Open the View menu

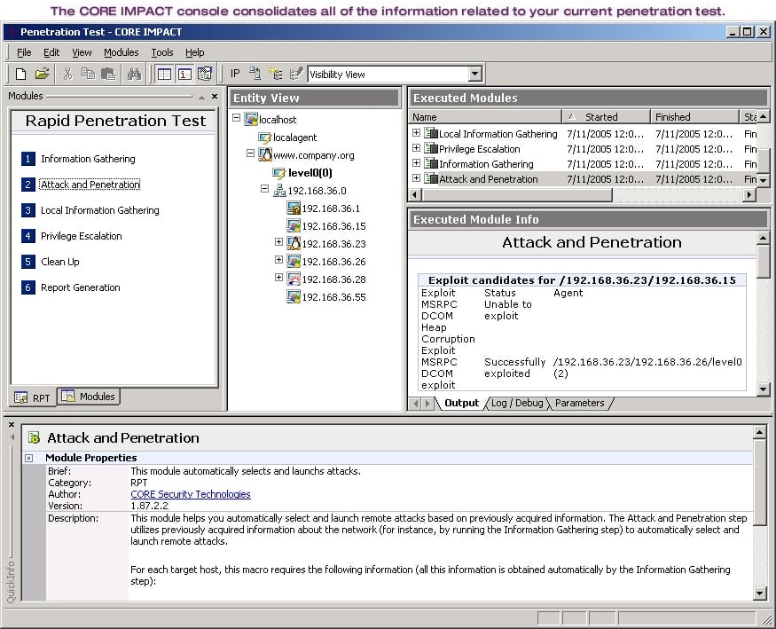coord(82,52)
